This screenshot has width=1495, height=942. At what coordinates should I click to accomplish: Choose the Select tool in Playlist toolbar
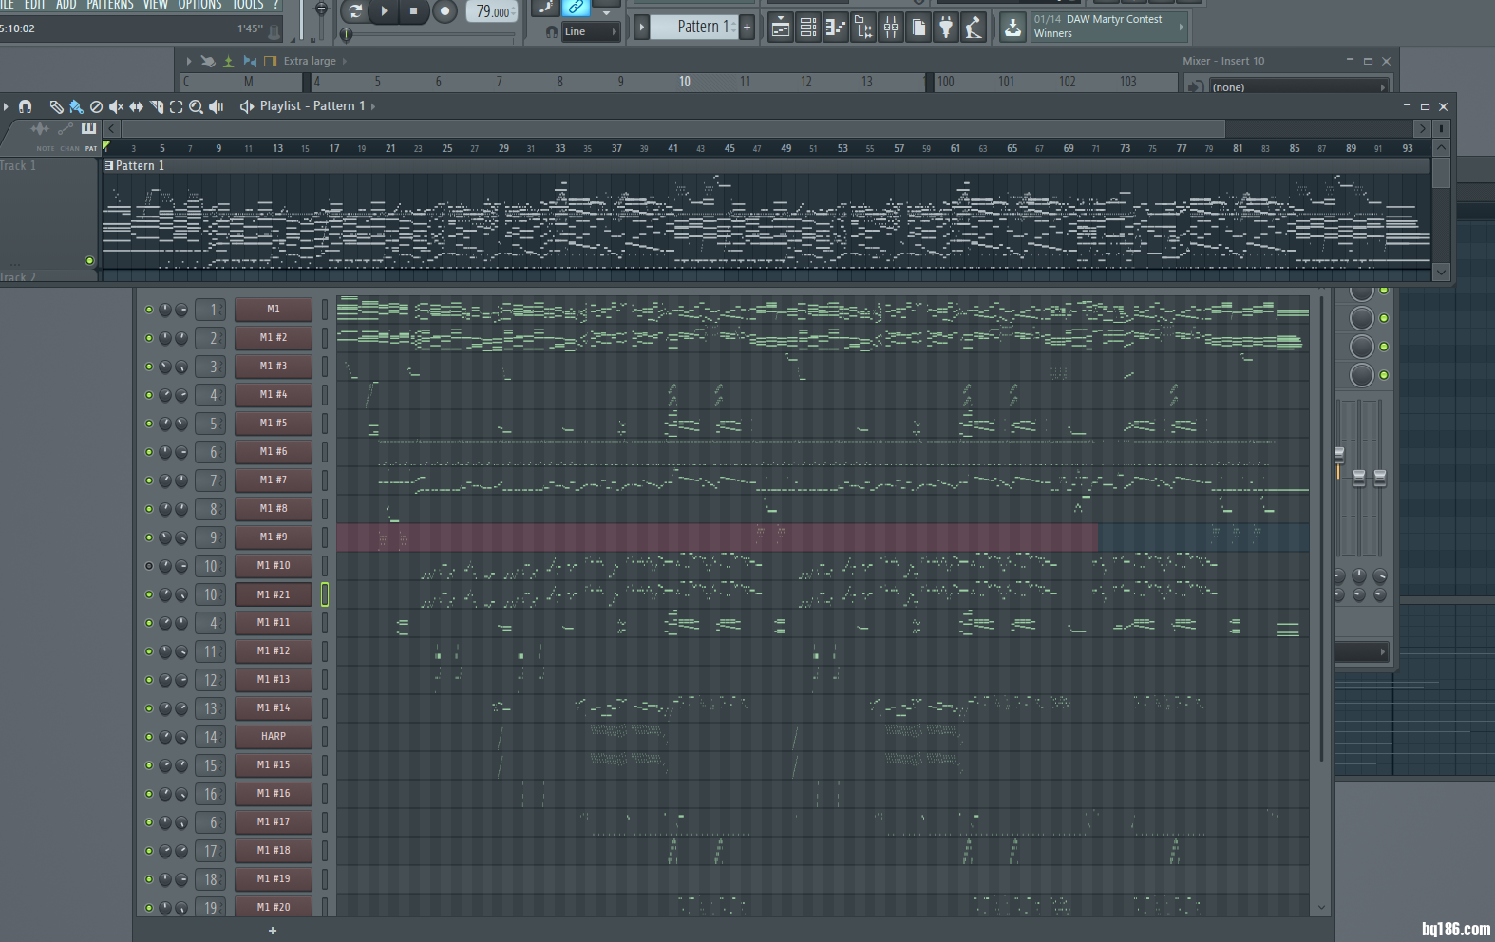point(176,106)
